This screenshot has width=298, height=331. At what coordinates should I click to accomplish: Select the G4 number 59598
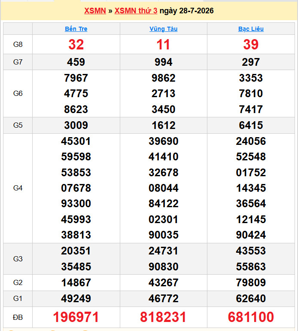coord(76,156)
